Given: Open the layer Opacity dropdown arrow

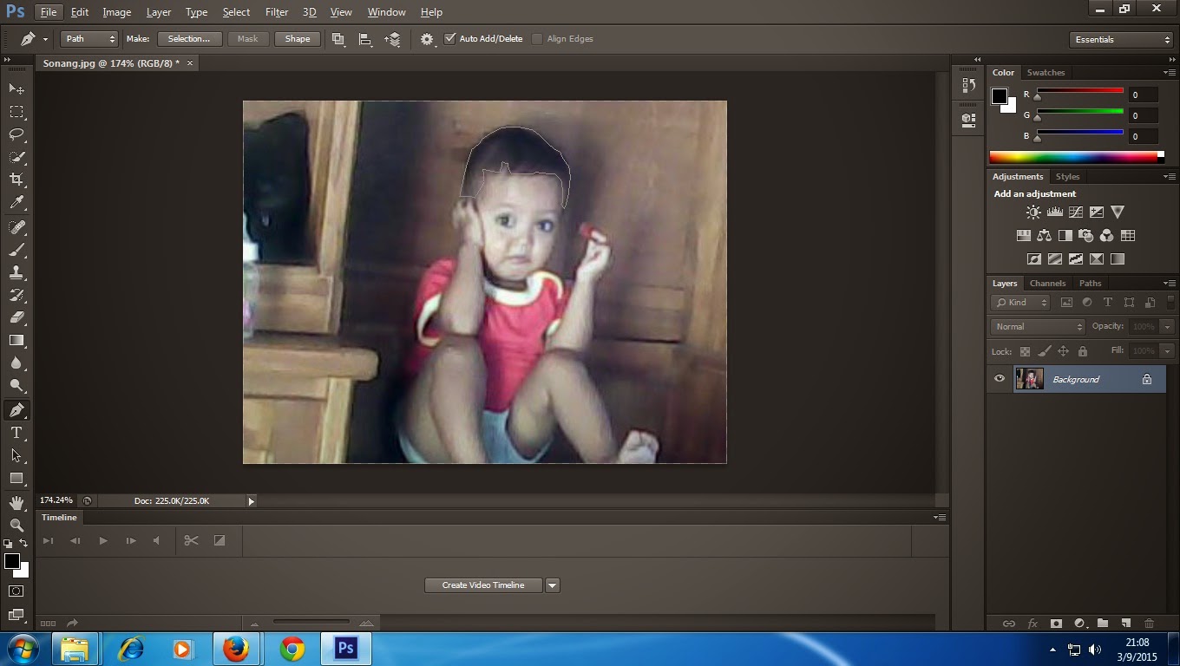Looking at the screenshot, I should pyautogui.click(x=1167, y=327).
